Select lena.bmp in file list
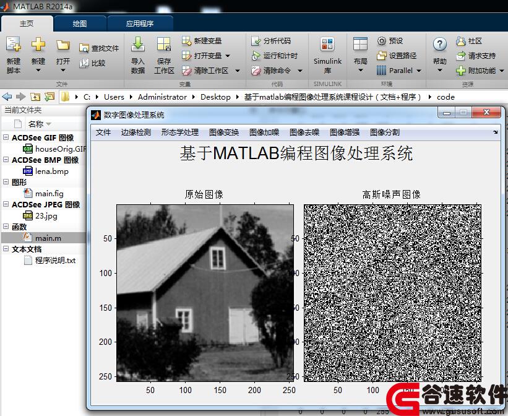The width and height of the screenshot is (508, 416). pos(46,171)
